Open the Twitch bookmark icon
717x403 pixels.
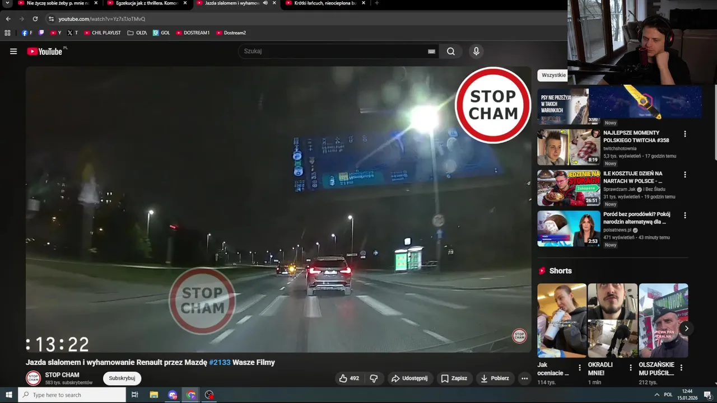(41, 33)
